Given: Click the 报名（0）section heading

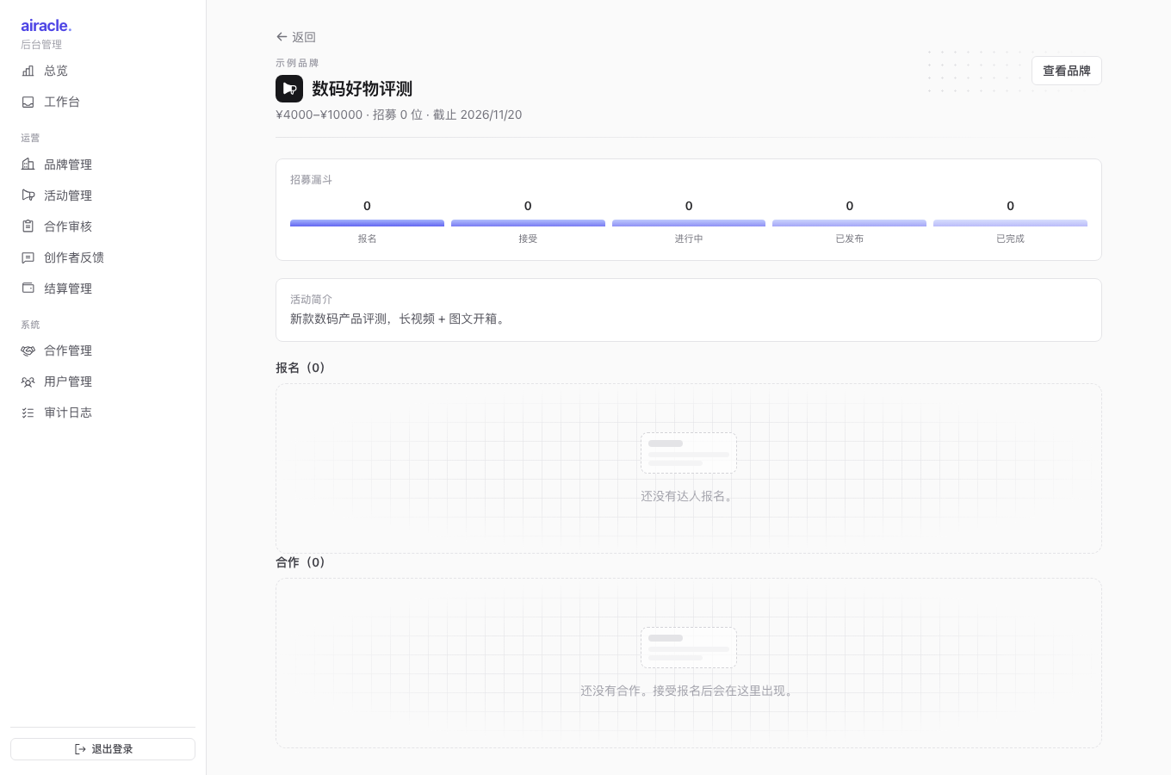Looking at the screenshot, I should 300,368.
